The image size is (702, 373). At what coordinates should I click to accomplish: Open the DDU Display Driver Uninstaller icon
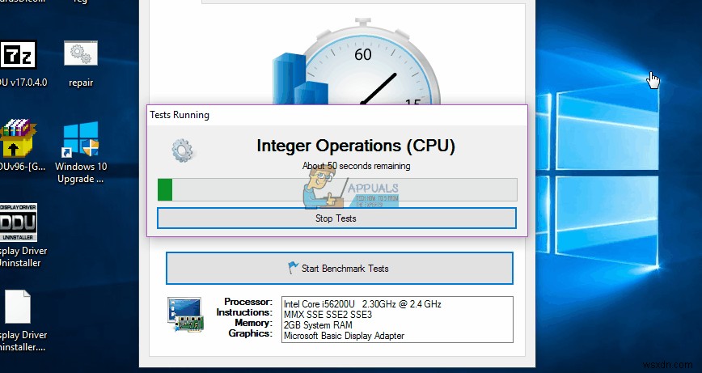(x=19, y=222)
